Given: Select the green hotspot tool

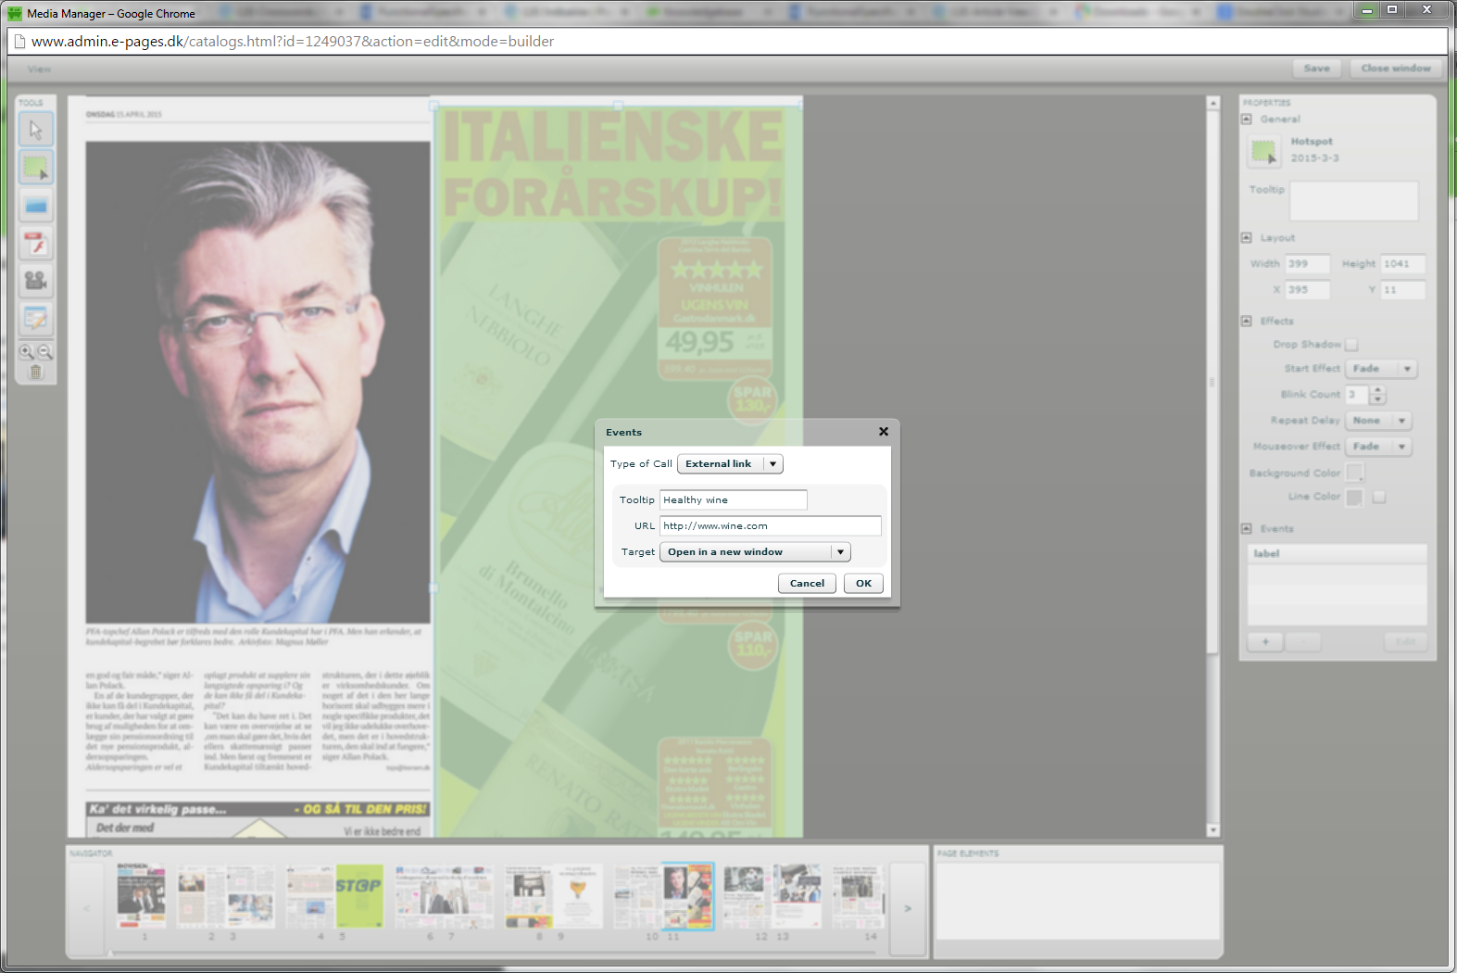Looking at the screenshot, I should pyautogui.click(x=36, y=168).
